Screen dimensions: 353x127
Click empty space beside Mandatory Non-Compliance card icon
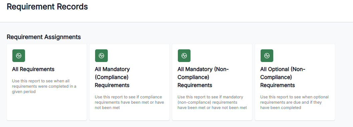coord(221,56)
